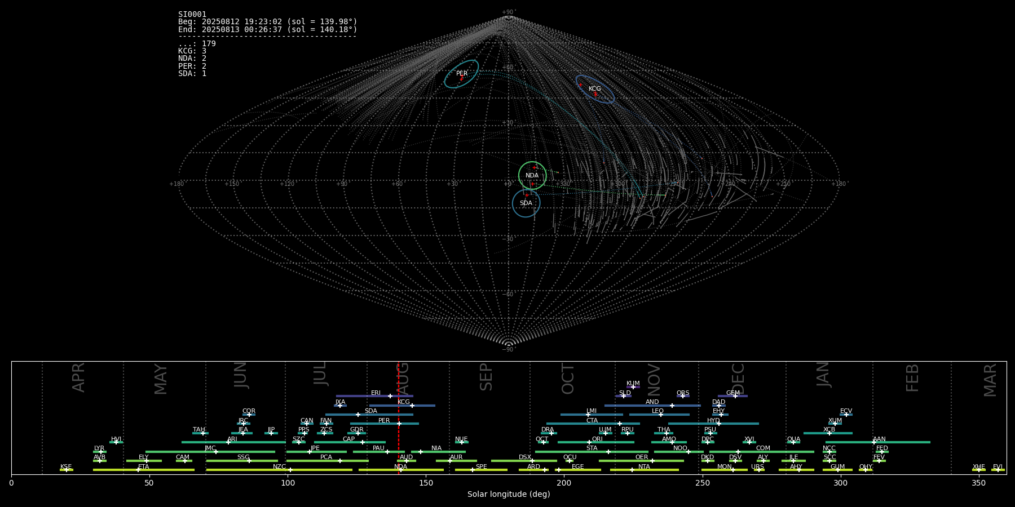Click the 300 tick label on x-axis
The height and width of the screenshot is (507, 1015).
point(840,483)
